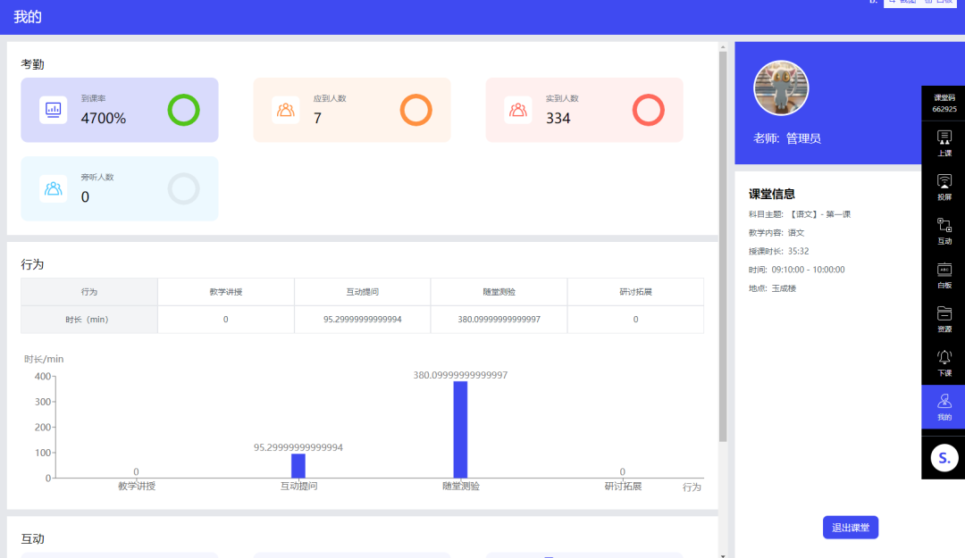Click the 随堂测验 bar in chart
965x558 pixels.
pos(460,429)
